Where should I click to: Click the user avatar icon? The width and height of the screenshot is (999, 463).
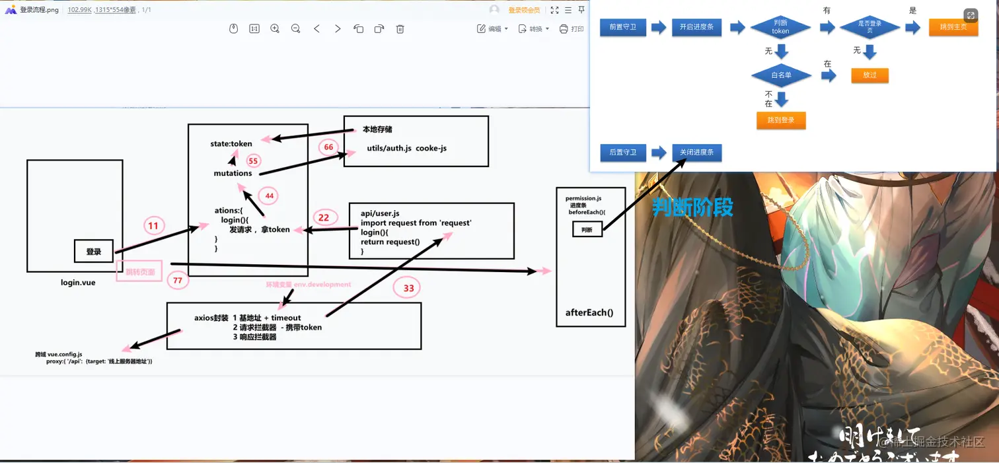tap(494, 10)
